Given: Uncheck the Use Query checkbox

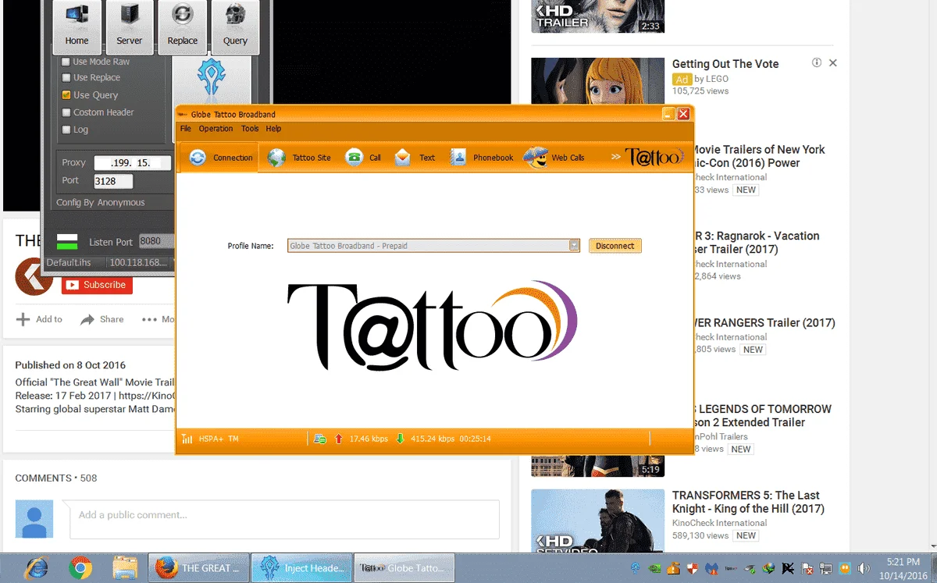Looking at the screenshot, I should pyautogui.click(x=66, y=95).
